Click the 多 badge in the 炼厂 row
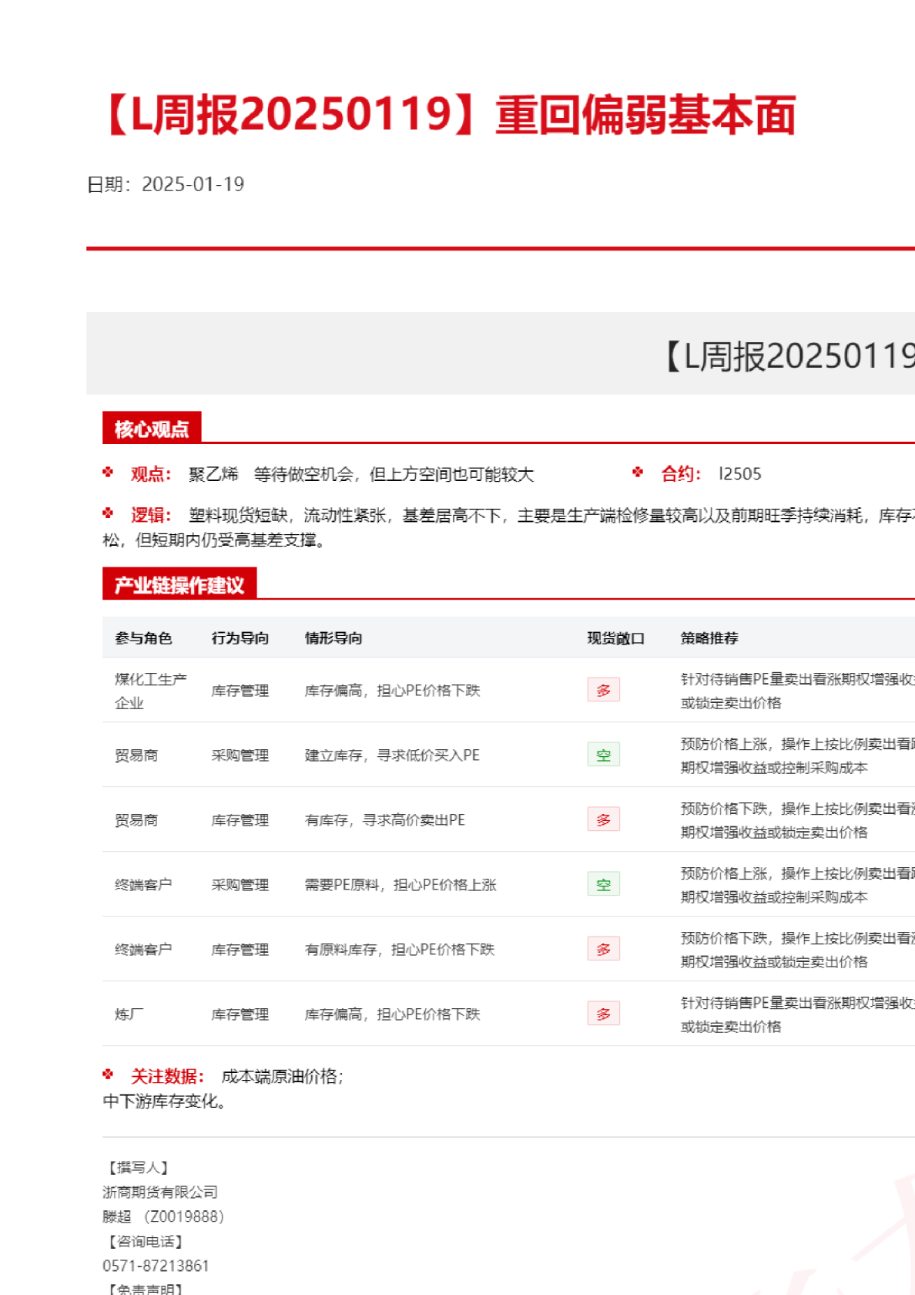This screenshot has height=1295, width=915. point(603,1014)
